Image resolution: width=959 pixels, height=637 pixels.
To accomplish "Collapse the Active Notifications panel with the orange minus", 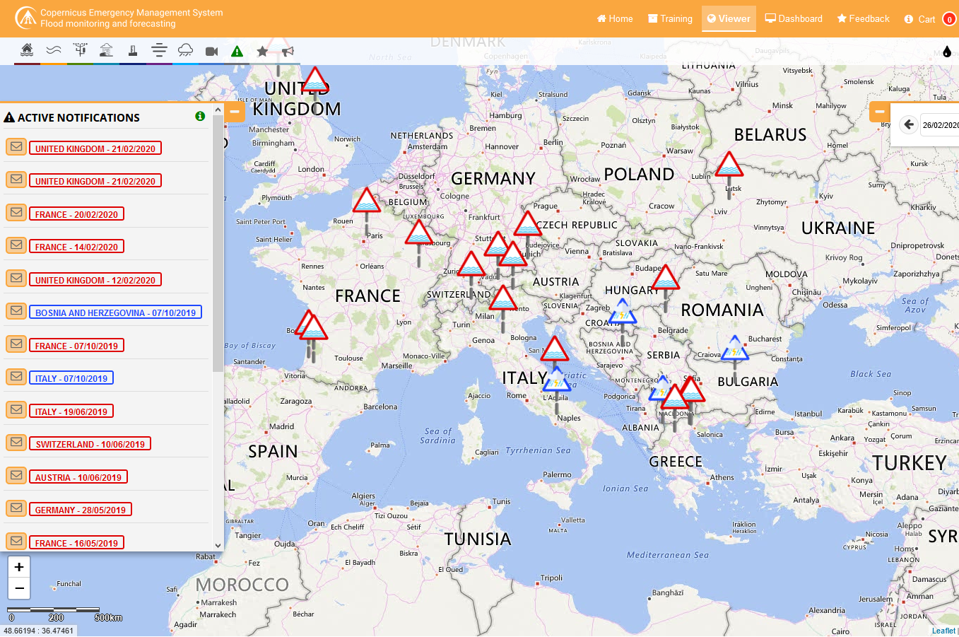I will pyautogui.click(x=234, y=111).
